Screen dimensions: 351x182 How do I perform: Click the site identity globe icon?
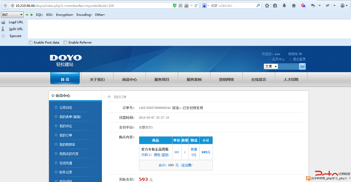pos(12,6)
